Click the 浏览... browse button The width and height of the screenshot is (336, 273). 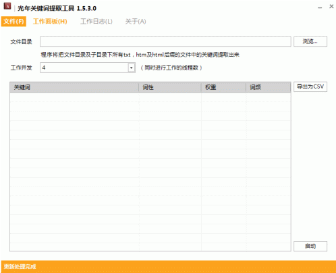coord(310,41)
